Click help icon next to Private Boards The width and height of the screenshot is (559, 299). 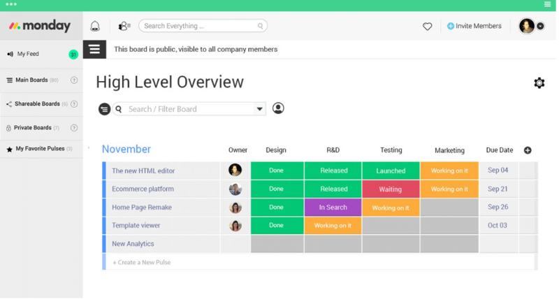[74, 128]
